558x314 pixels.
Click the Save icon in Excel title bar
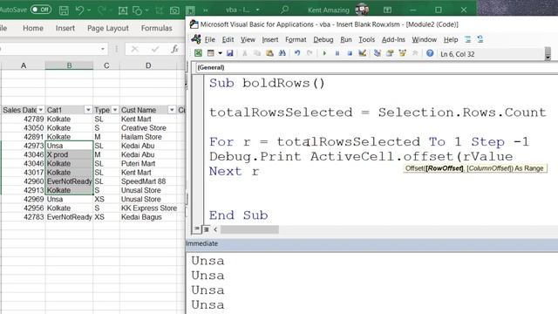pos(64,10)
